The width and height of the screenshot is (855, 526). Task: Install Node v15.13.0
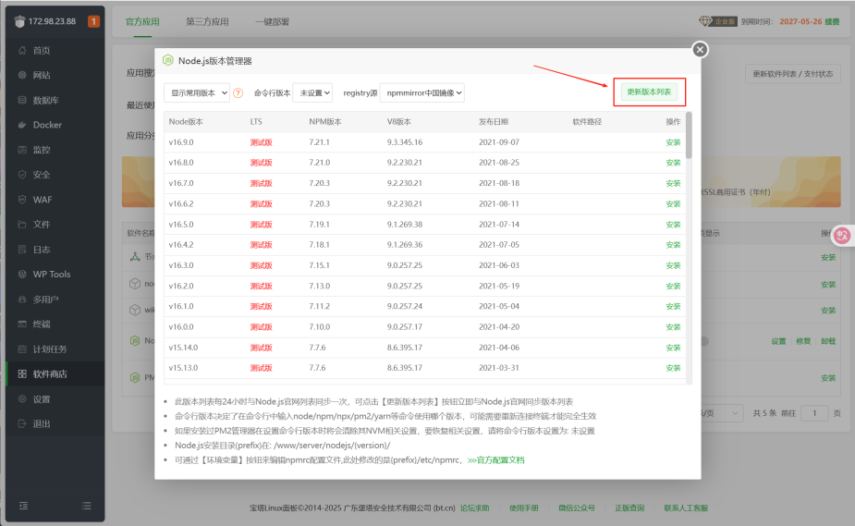point(673,368)
